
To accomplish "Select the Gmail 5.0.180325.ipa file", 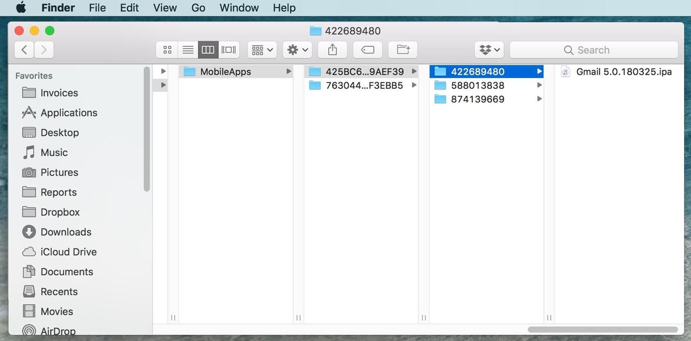I will [623, 72].
